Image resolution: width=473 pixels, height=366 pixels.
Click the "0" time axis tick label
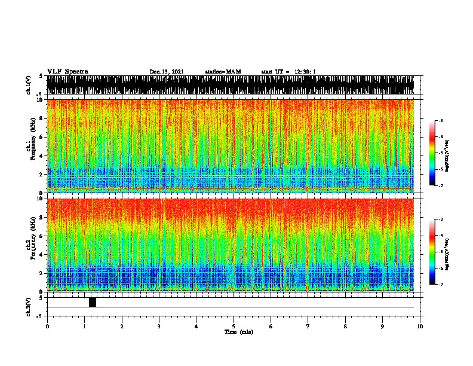(47, 327)
